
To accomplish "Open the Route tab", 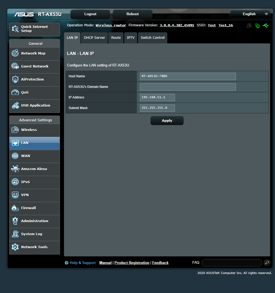I will pyautogui.click(x=116, y=38).
